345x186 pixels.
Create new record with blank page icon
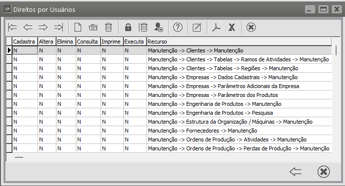[x=78, y=27]
